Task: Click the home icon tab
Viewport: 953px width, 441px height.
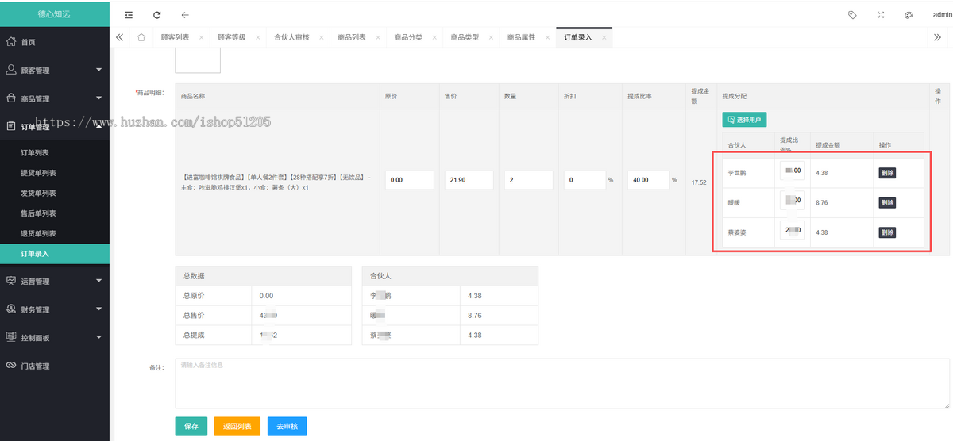Action: 141,37
